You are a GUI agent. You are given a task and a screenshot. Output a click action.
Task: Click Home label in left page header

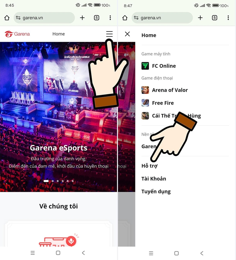tap(59, 34)
